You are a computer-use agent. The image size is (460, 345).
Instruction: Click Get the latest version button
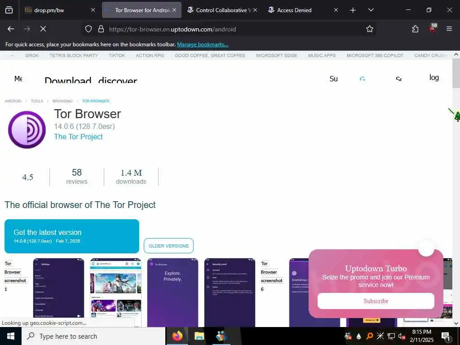click(71, 236)
